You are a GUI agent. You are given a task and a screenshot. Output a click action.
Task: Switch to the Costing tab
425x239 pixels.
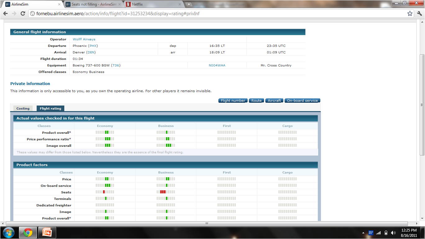click(23, 108)
